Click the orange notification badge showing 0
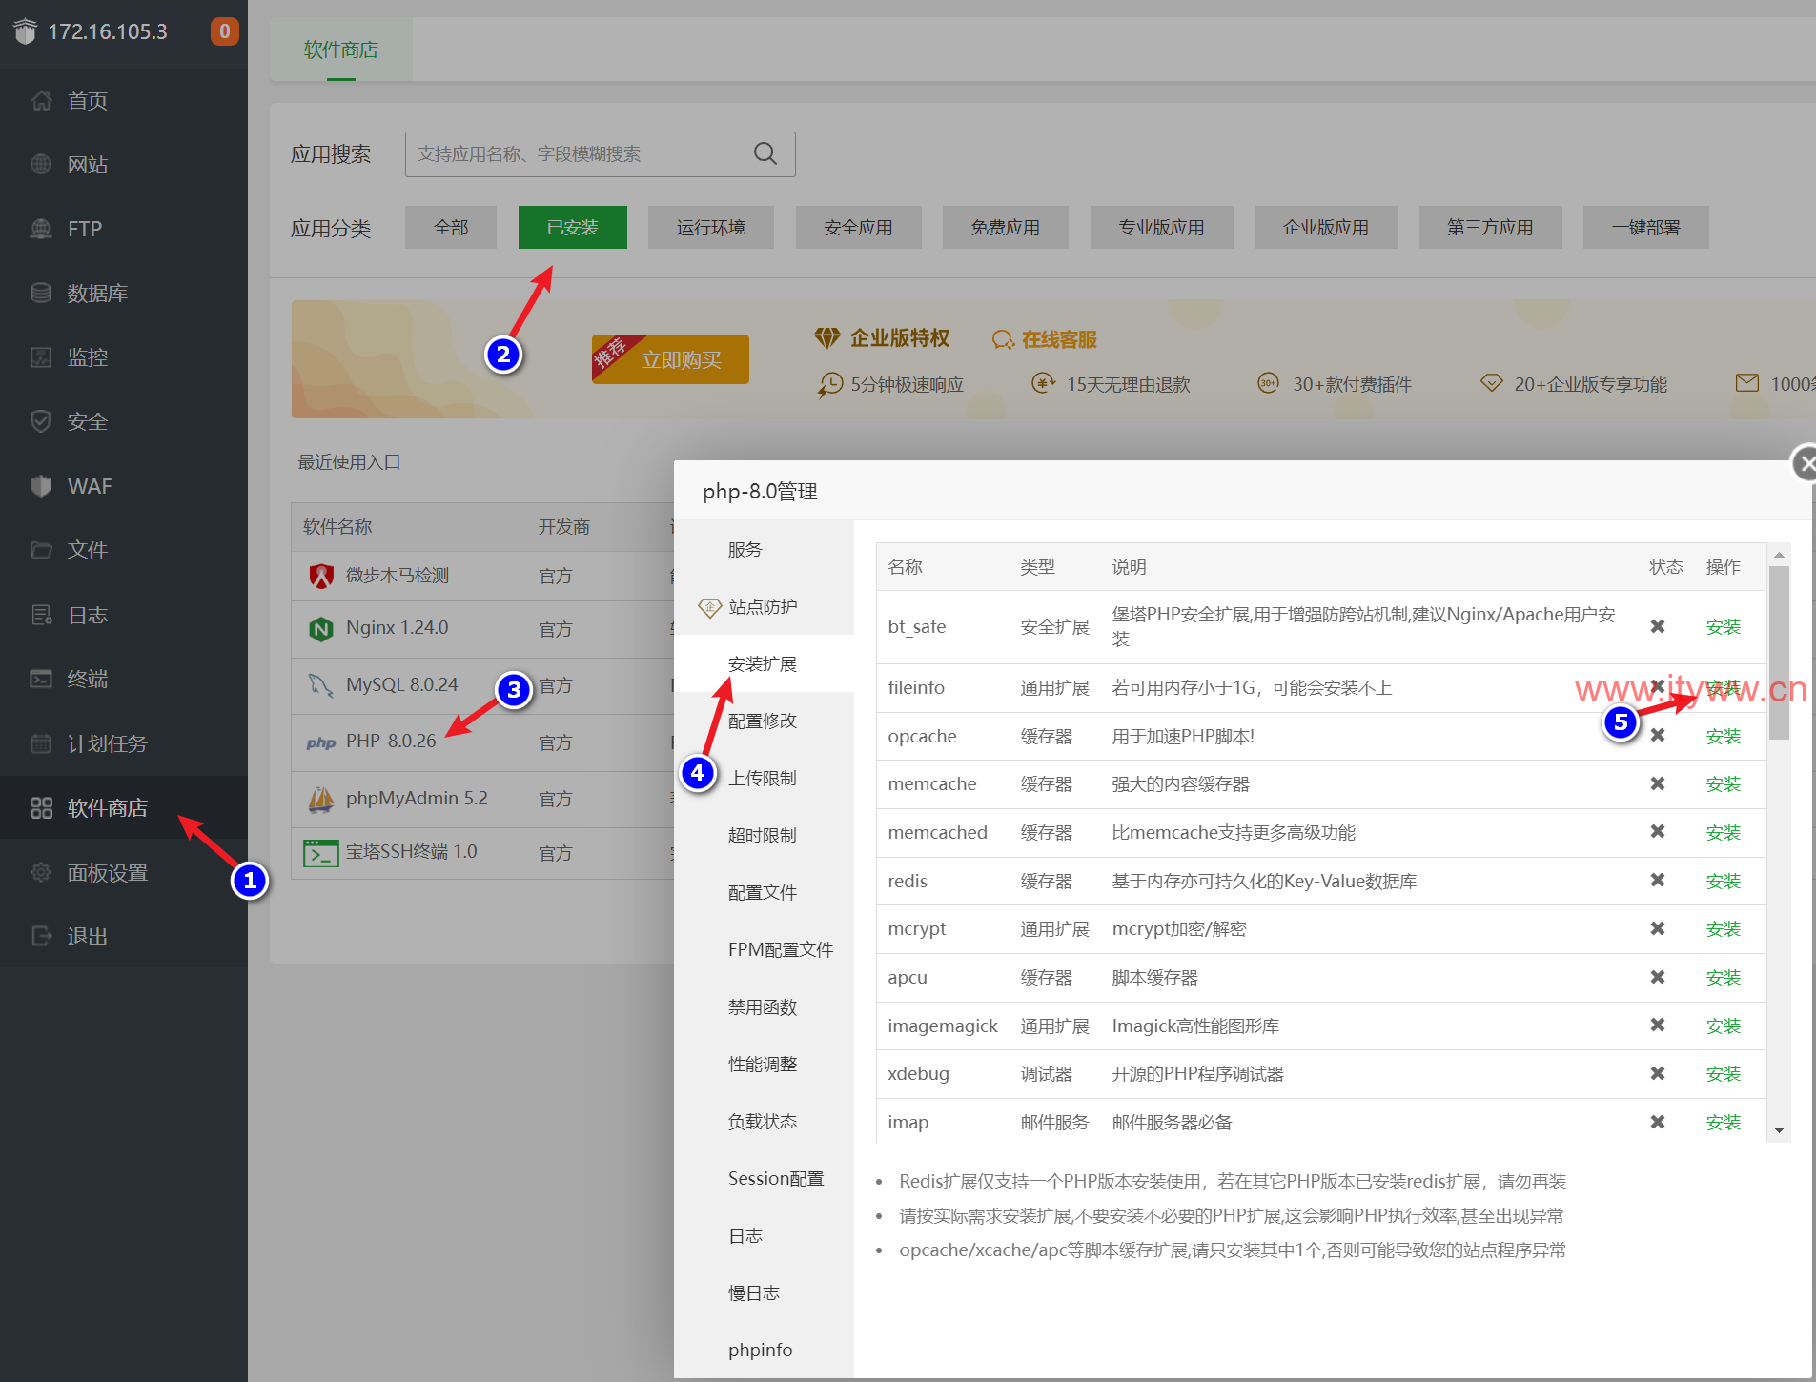The image size is (1816, 1382). click(x=225, y=31)
